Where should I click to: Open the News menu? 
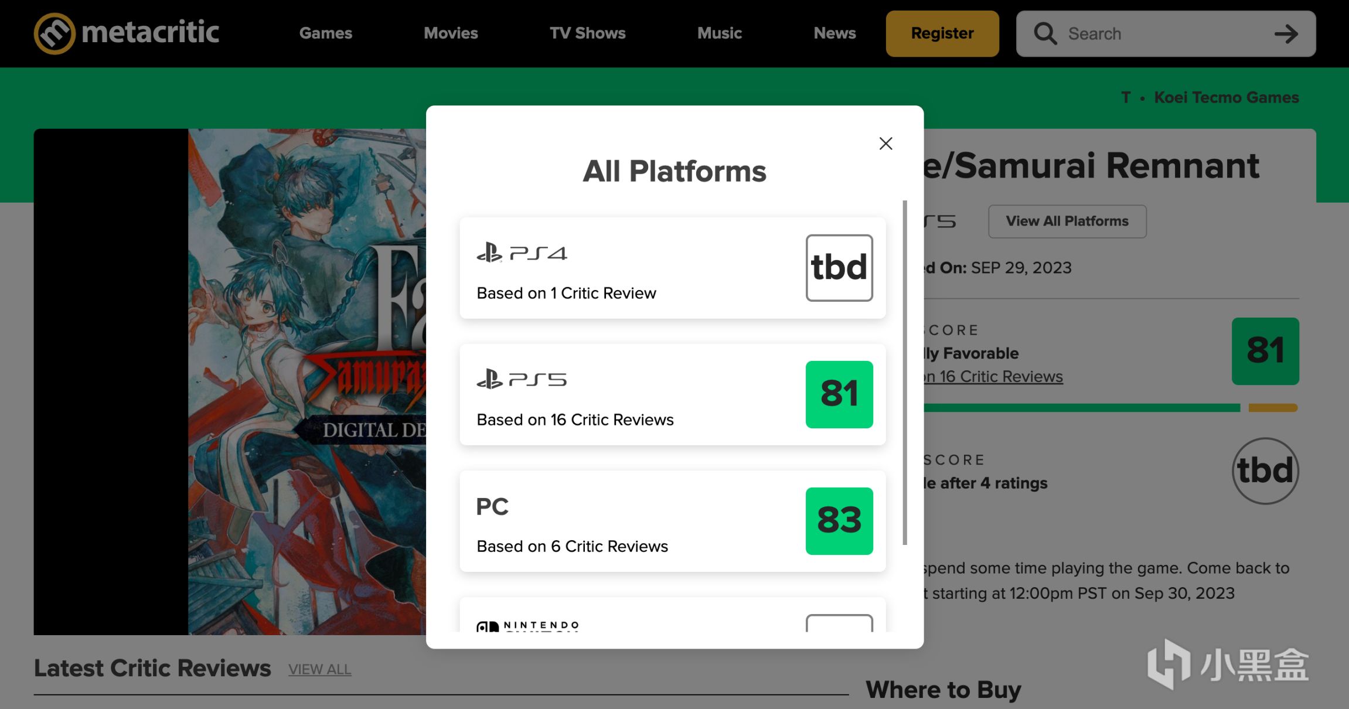[834, 33]
